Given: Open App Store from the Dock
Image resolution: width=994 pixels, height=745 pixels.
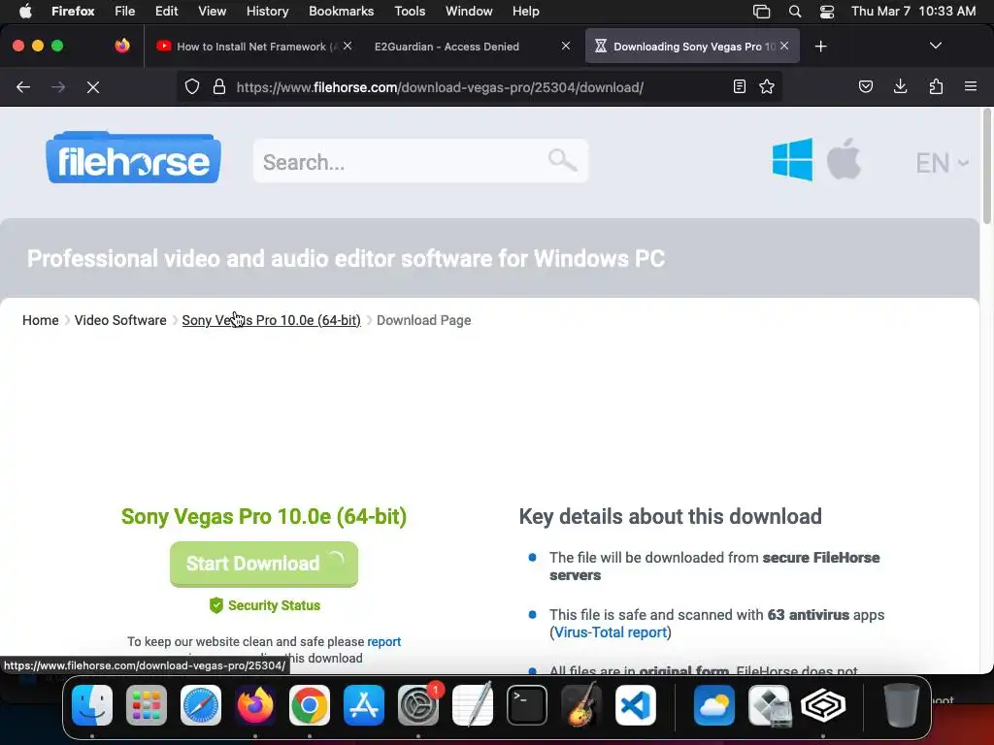Looking at the screenshot, I should pos(364,705).
